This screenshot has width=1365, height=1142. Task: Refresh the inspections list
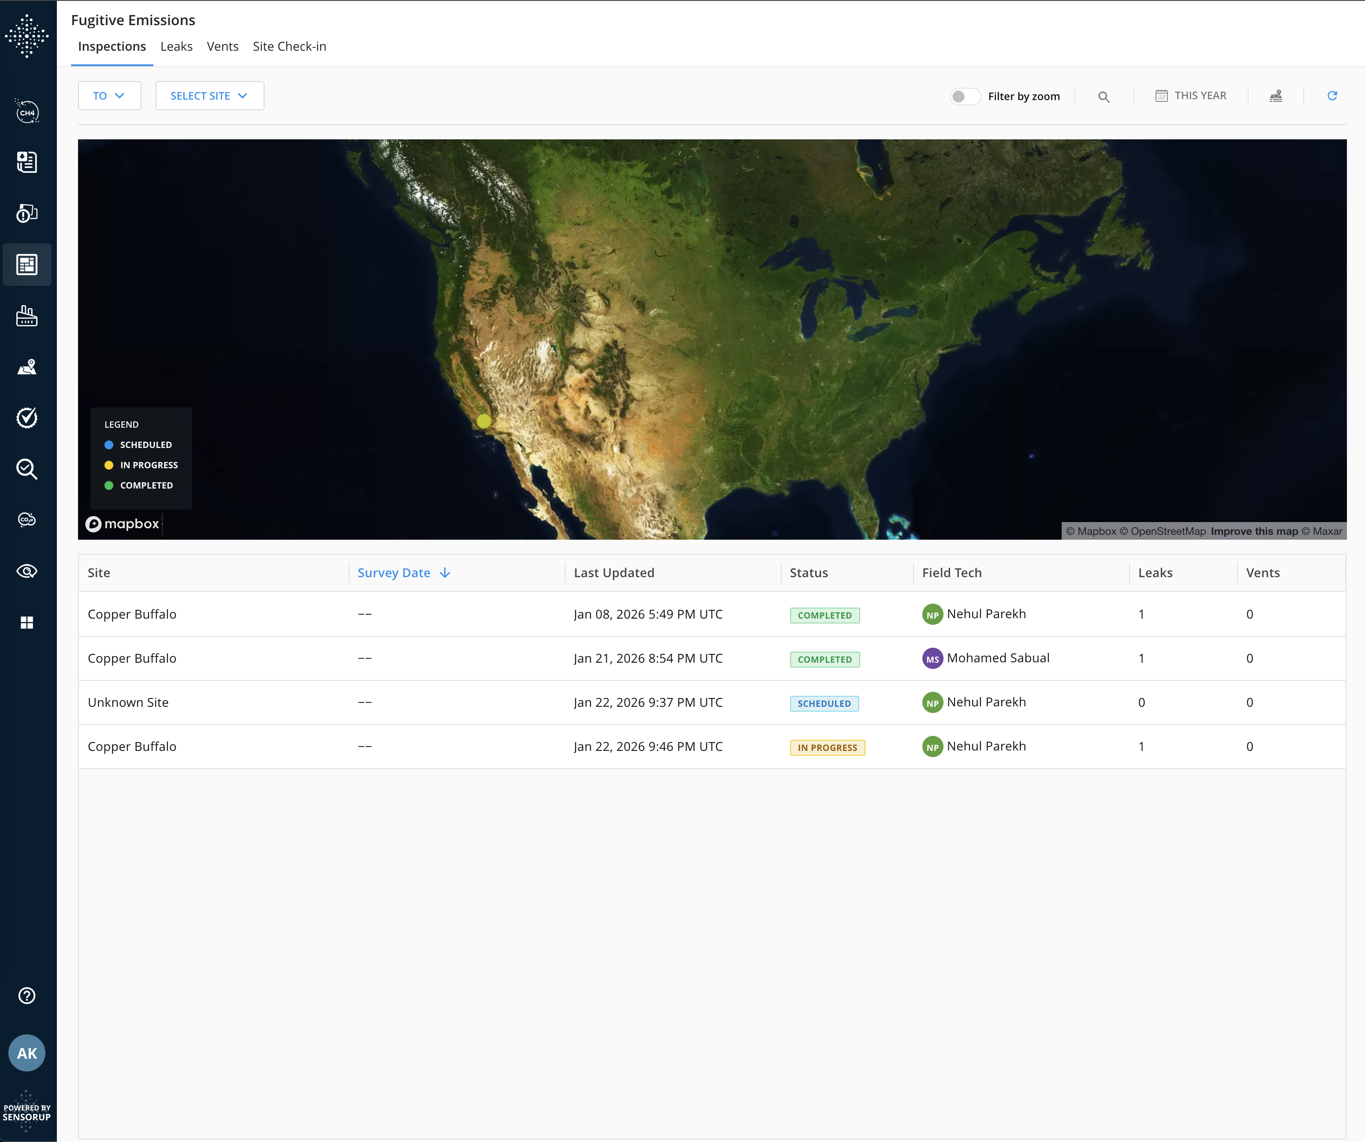(x=1332, y=96)
